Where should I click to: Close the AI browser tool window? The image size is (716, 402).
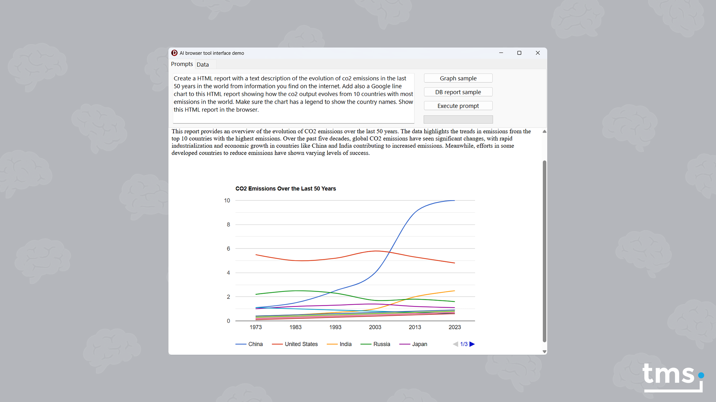[538, 53]
